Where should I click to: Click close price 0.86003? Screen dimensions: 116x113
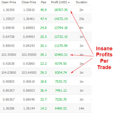[29, 90]
